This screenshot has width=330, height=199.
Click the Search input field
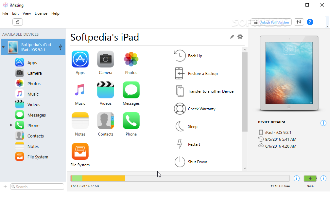point(37,187)
